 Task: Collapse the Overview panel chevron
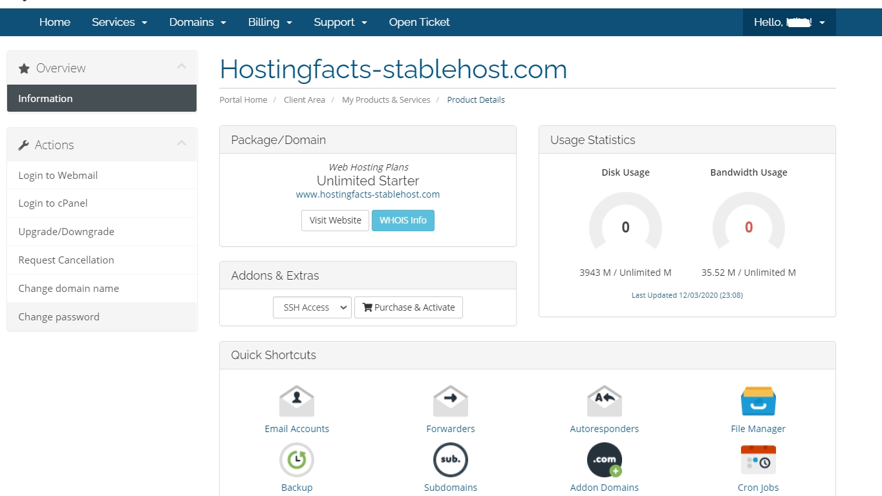(x=182, y=67)
